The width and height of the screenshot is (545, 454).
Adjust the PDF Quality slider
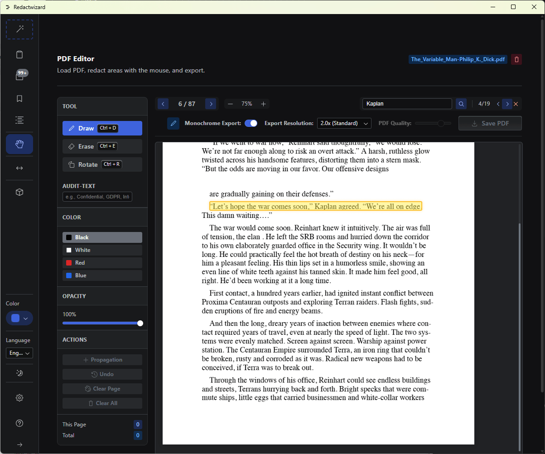click(x=433, y=123)
